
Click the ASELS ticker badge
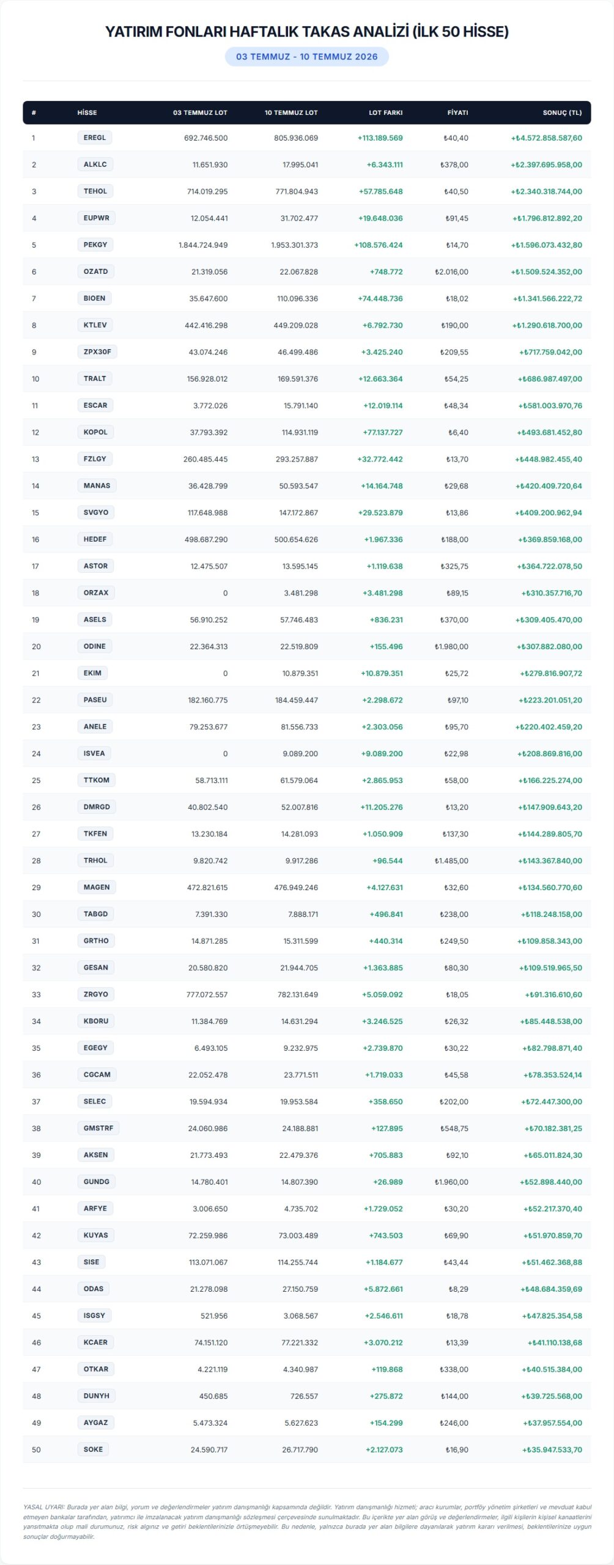[95, 619]
